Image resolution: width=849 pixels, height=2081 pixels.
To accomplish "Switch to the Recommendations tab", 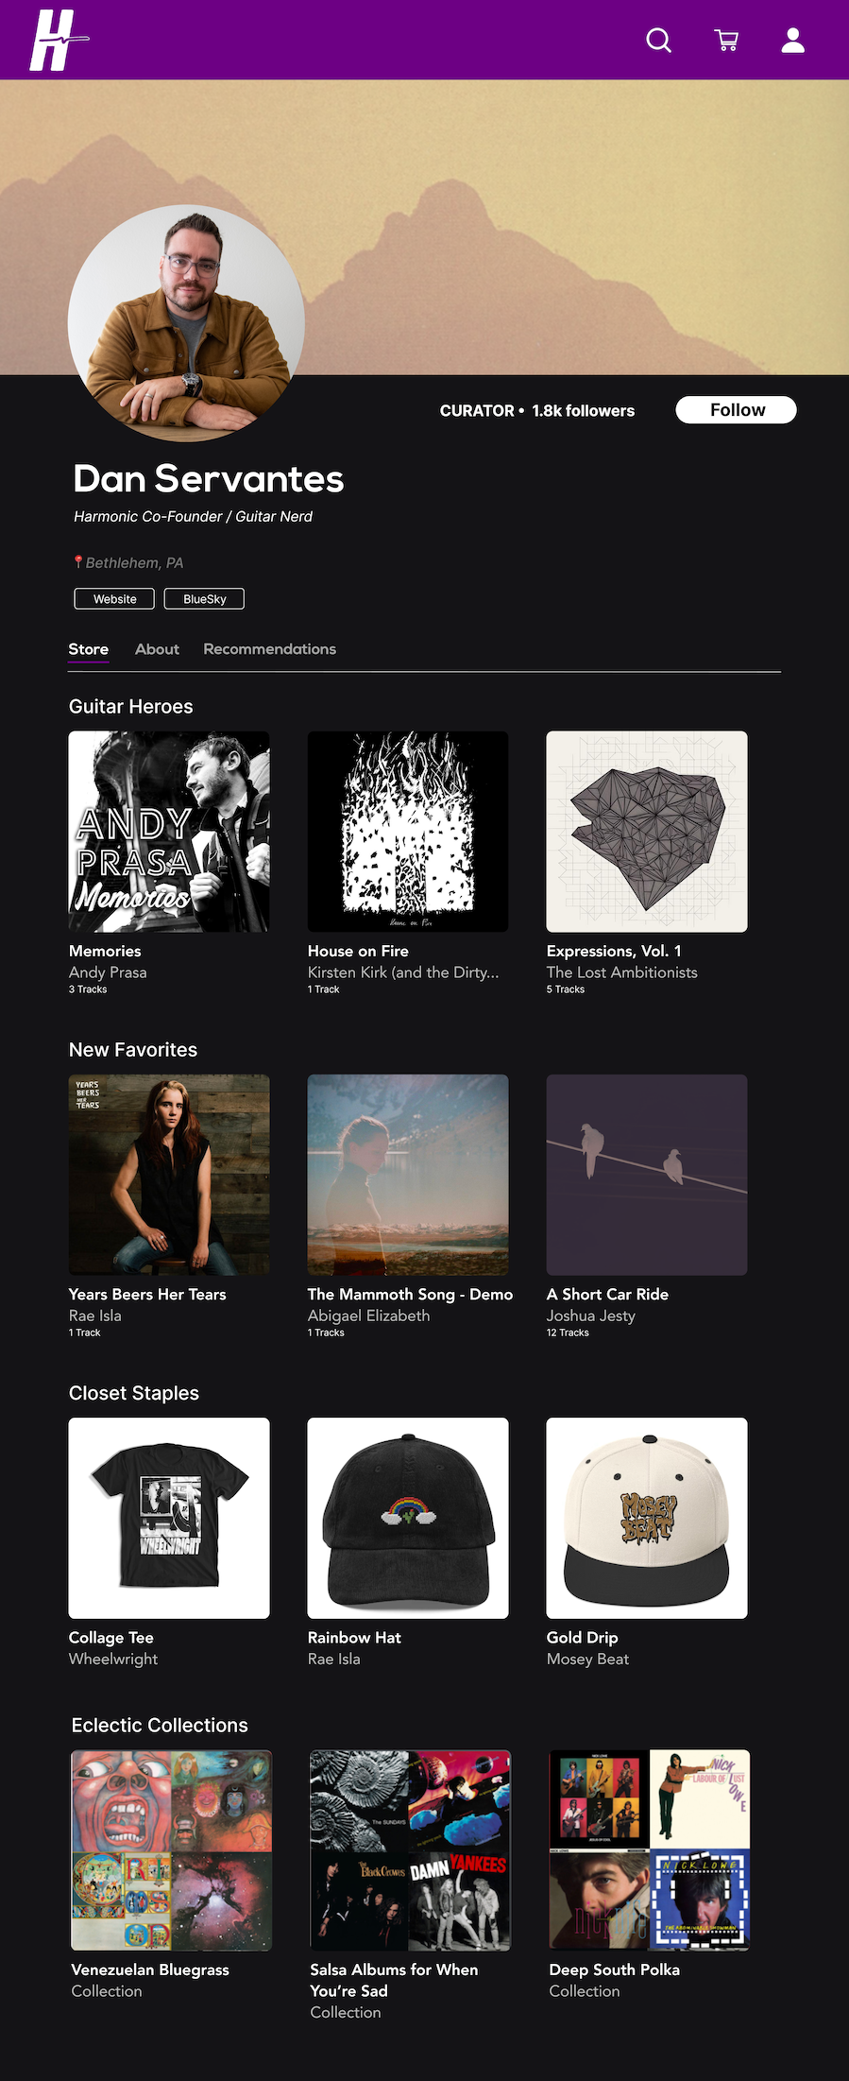I will [x=269, y=649].
